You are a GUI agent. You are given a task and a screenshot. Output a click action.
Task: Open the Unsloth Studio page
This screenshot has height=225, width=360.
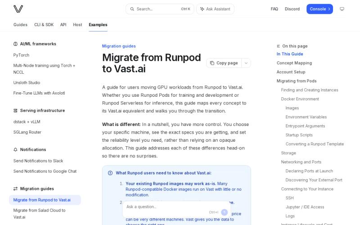[27, 83]
